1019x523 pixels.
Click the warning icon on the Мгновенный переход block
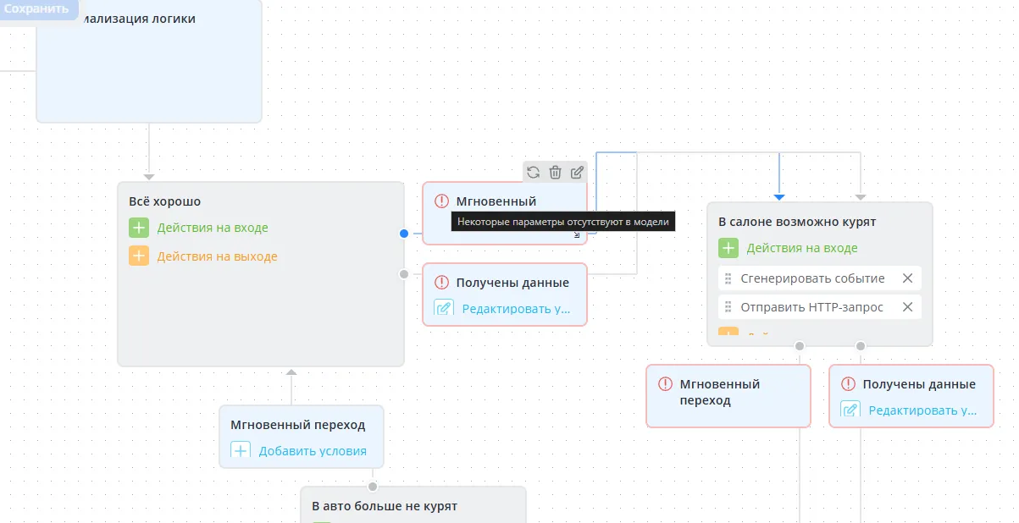pos(665,384)
